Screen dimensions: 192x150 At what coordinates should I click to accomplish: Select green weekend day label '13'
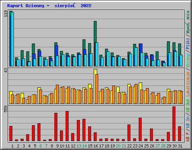click(x=79, y=146)
